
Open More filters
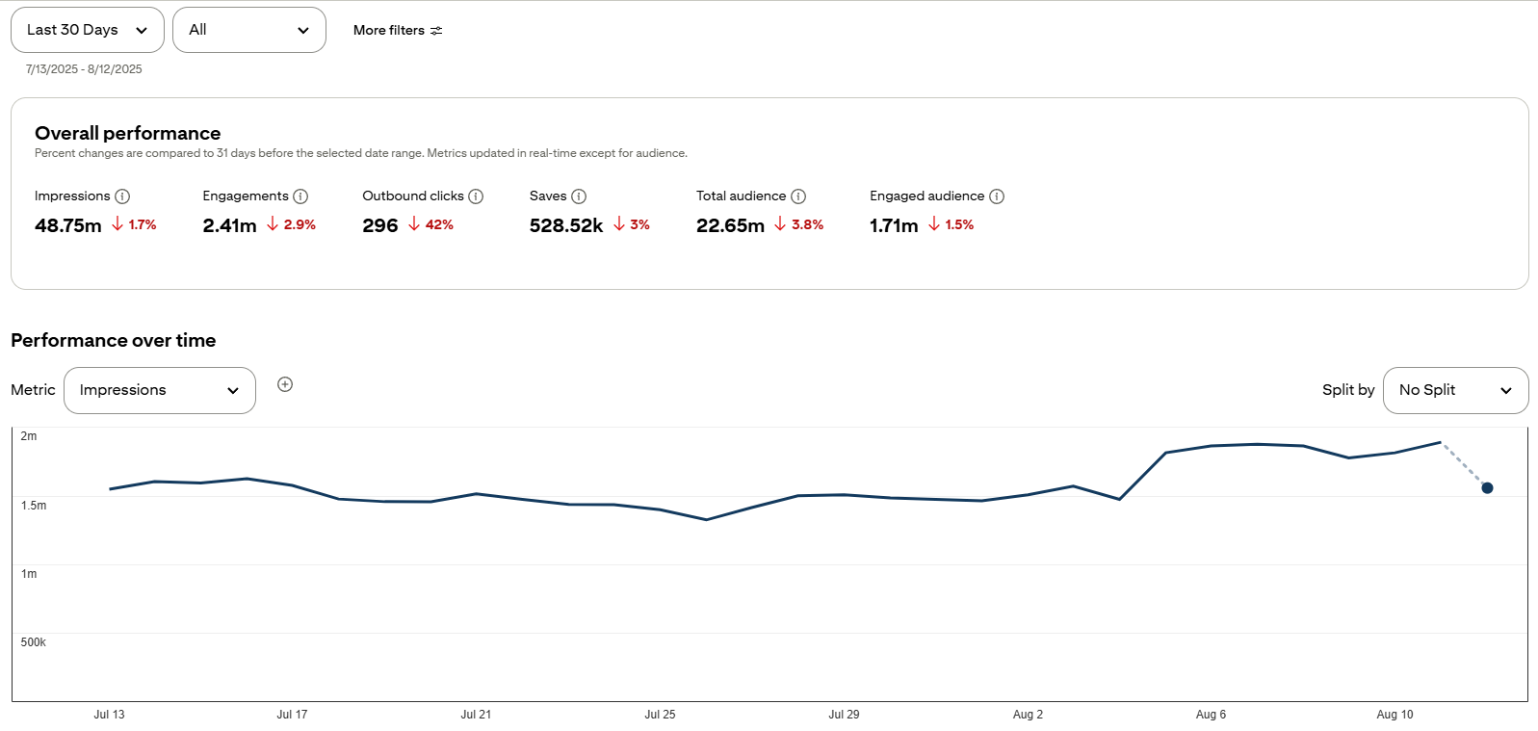(398, 31)
